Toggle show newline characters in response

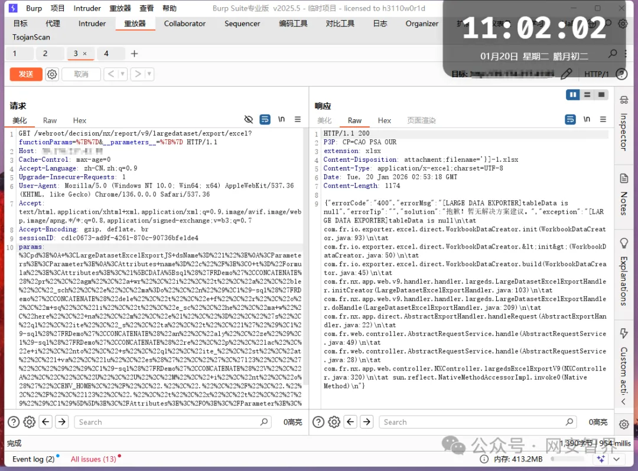(x=587, y=119)
